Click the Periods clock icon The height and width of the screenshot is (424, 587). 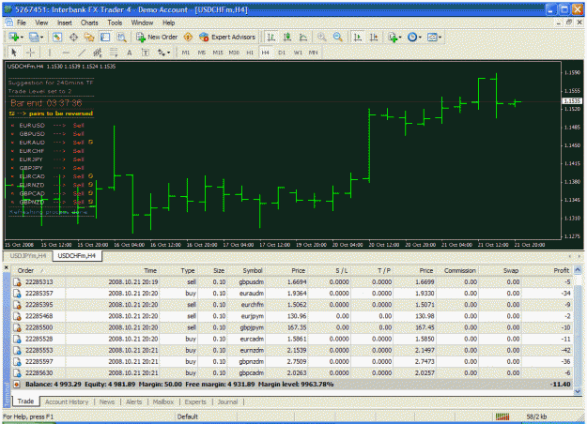(412, 37)
